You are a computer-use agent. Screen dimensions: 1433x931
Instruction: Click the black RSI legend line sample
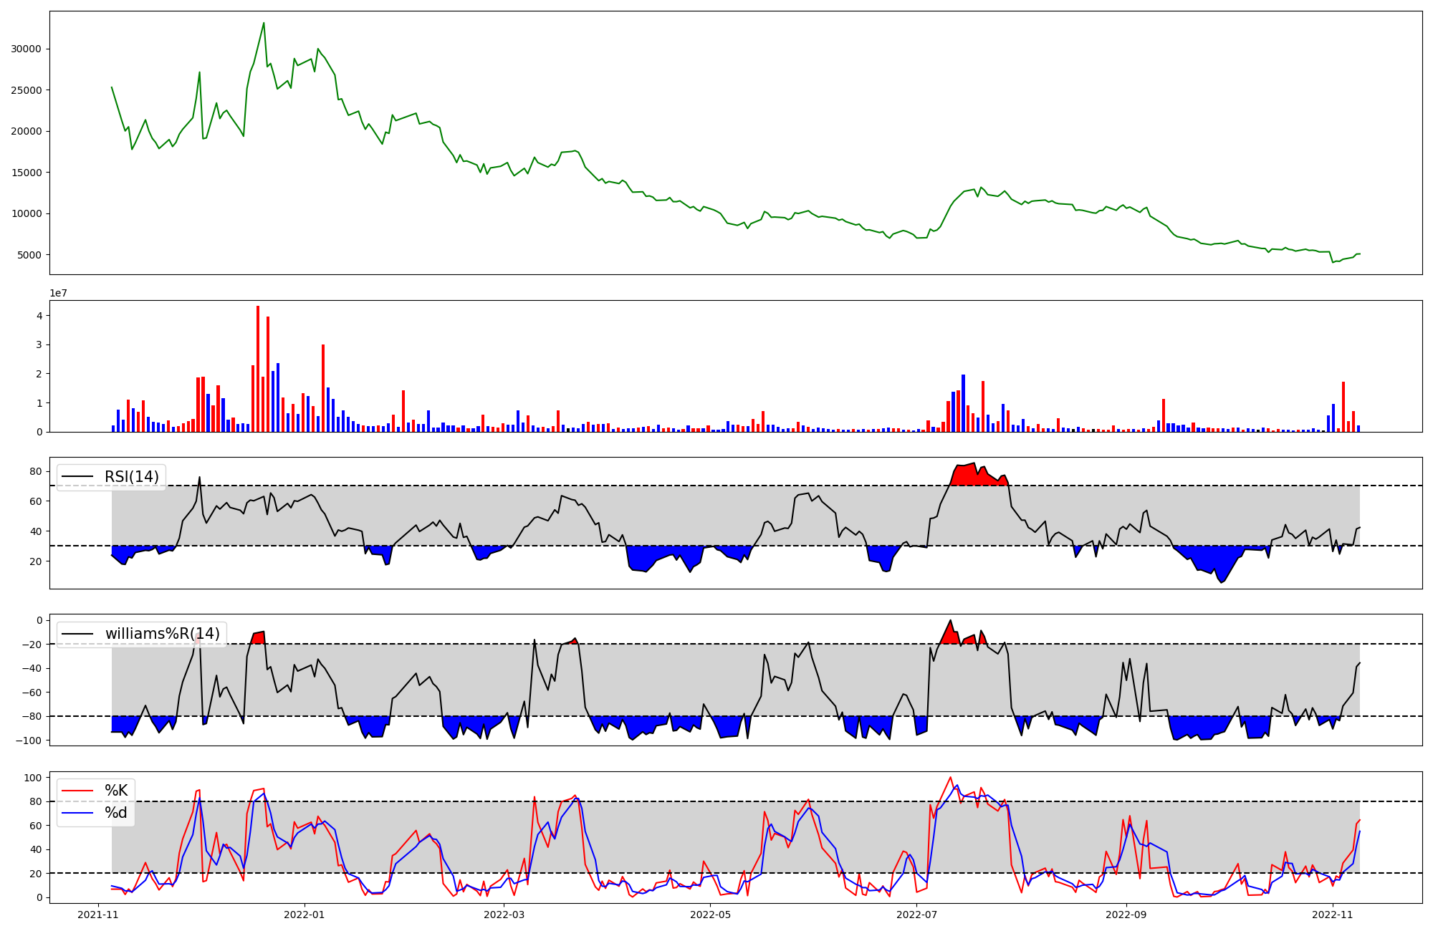coord(78,477)
